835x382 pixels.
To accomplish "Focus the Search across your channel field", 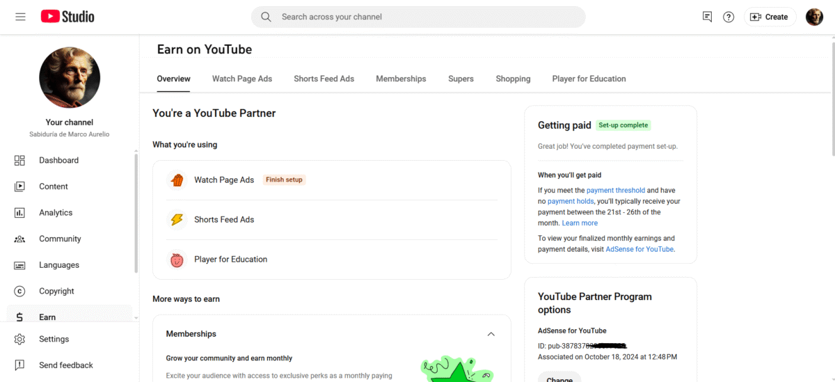I will point(418,17).
